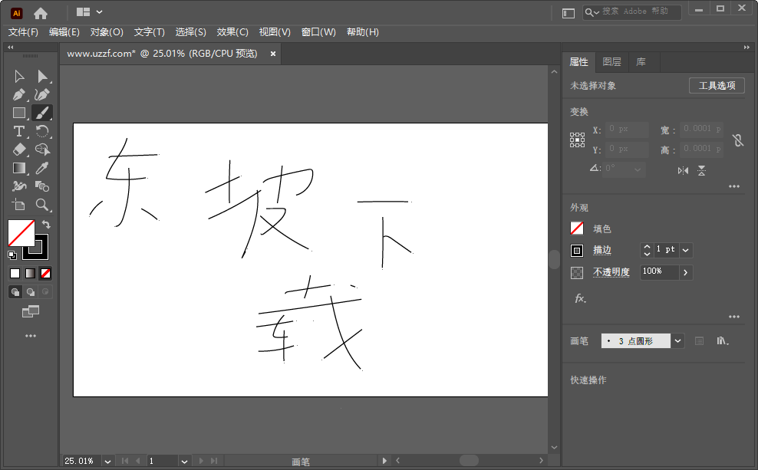The width and height of the screenshot is (758, 470).
Task: Open the zoom level dropdown at bottom left
Action: coord(106,461)
